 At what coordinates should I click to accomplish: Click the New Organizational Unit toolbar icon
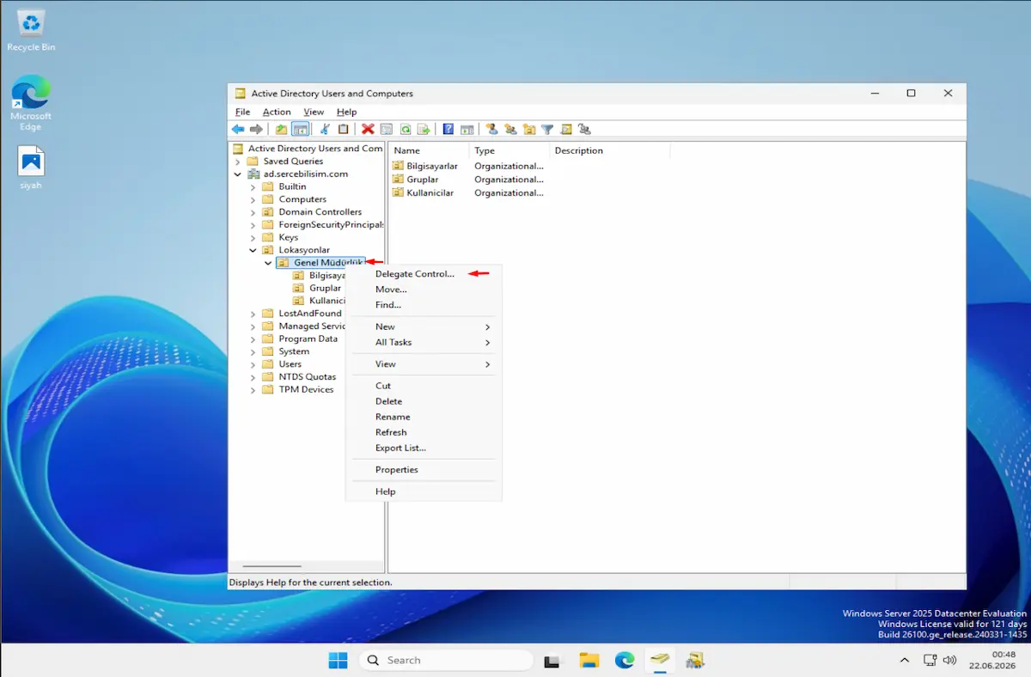[529, 129]
